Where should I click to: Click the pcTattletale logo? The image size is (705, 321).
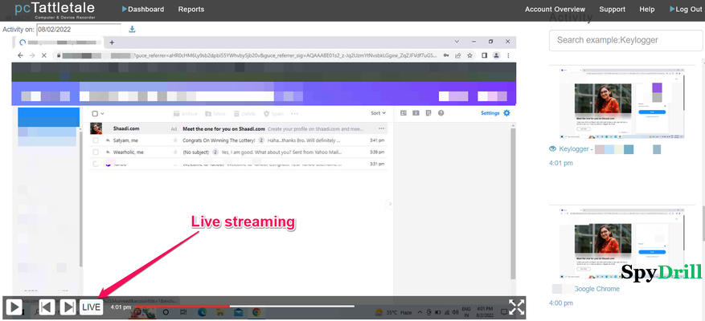(x=55, y=10)
